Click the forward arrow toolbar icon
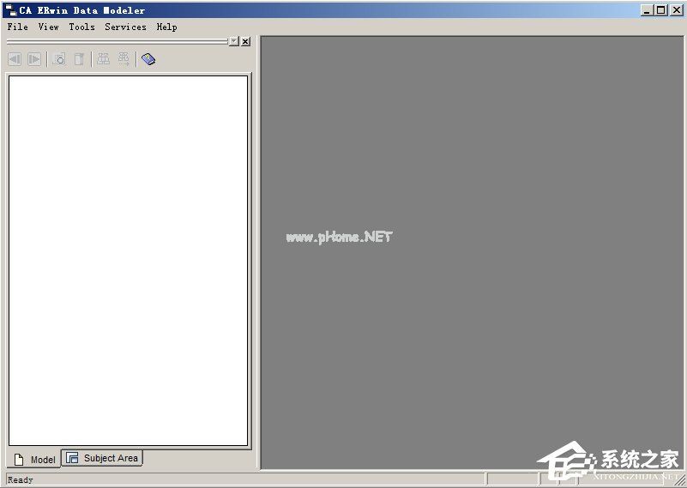 click(34, 59)
